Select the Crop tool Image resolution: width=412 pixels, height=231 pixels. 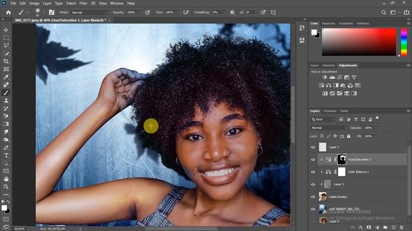(x=6, y=62)
